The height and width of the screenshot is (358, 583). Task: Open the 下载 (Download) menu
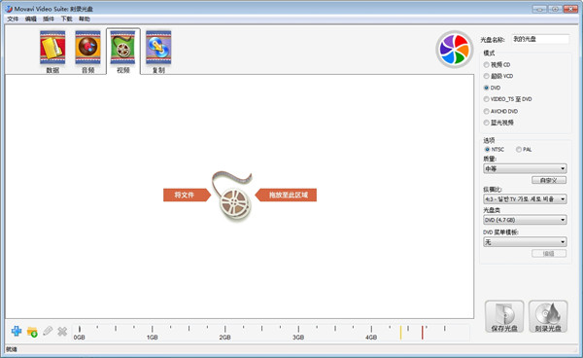(x=66, y=19)
